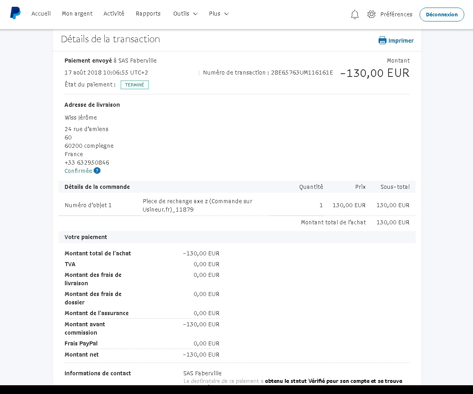
Task: Click the printer icon beside Imprimer
Action: (382, 40)
